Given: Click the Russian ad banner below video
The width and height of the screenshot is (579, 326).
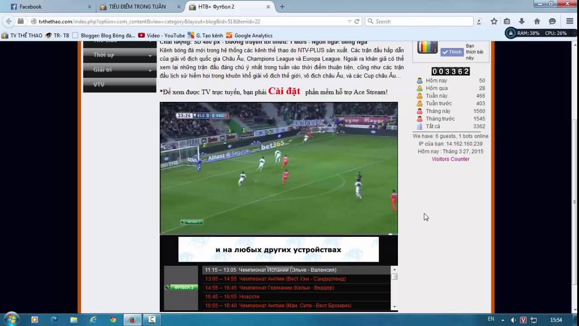Looking at the screenshot, I should 278,249.
